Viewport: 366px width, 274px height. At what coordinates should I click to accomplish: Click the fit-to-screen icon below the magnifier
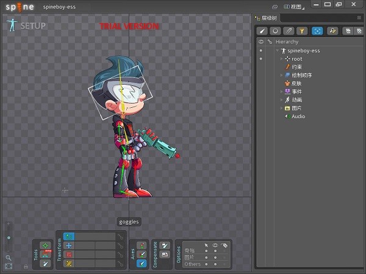(x=9, y=266)
